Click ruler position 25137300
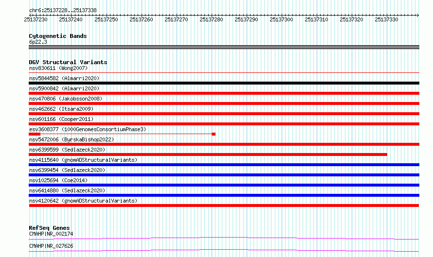Viewport: 433px width, 257px height. click(x=281, y=19)
